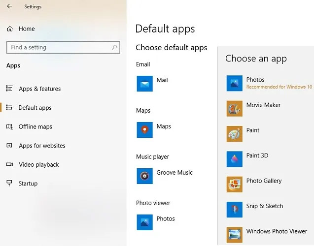Change Photos default photo viewer
Image resolution: width=314 pixels, height=246 pixels.
click(166, 219)
